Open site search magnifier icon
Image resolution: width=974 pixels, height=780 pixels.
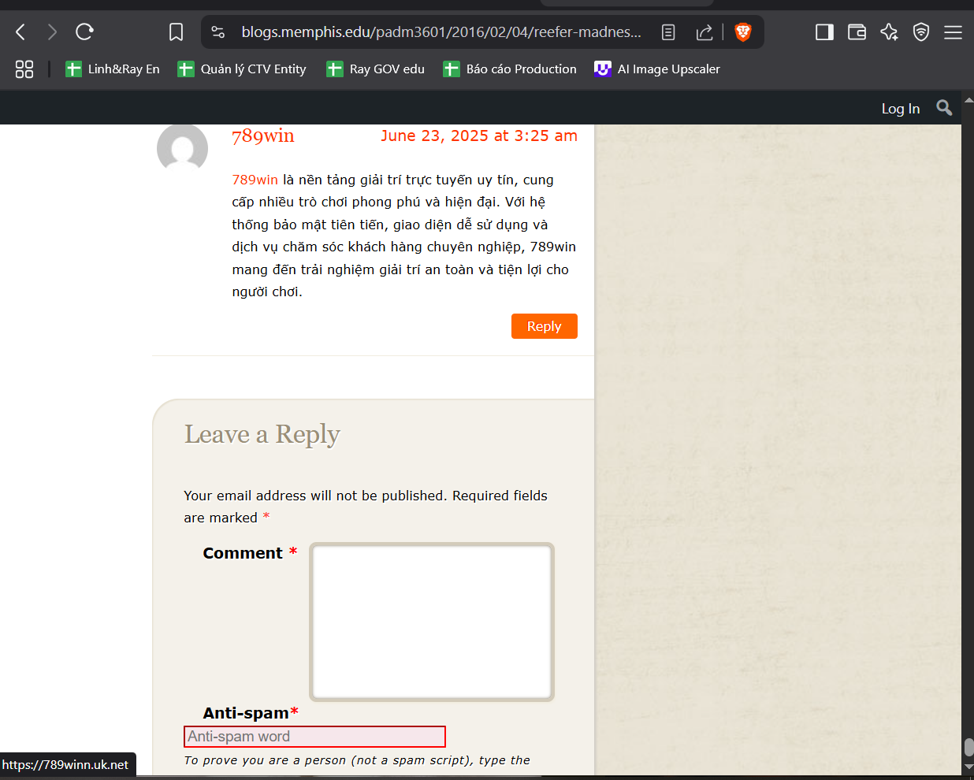(944, 108)
